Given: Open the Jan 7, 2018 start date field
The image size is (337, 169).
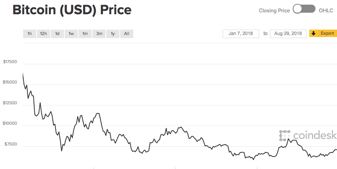Looking at the screenshot, I should (241, 33).
